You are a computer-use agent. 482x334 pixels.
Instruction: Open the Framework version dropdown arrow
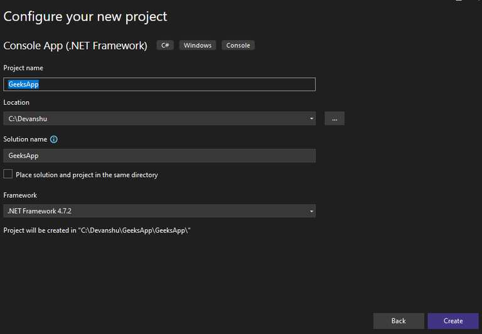(311, 212)
